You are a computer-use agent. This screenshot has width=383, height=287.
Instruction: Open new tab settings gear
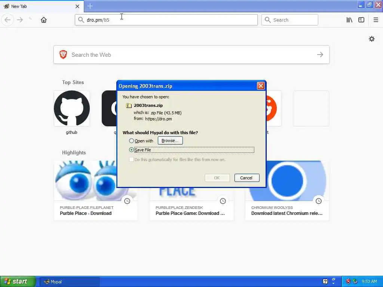[372, 39]
